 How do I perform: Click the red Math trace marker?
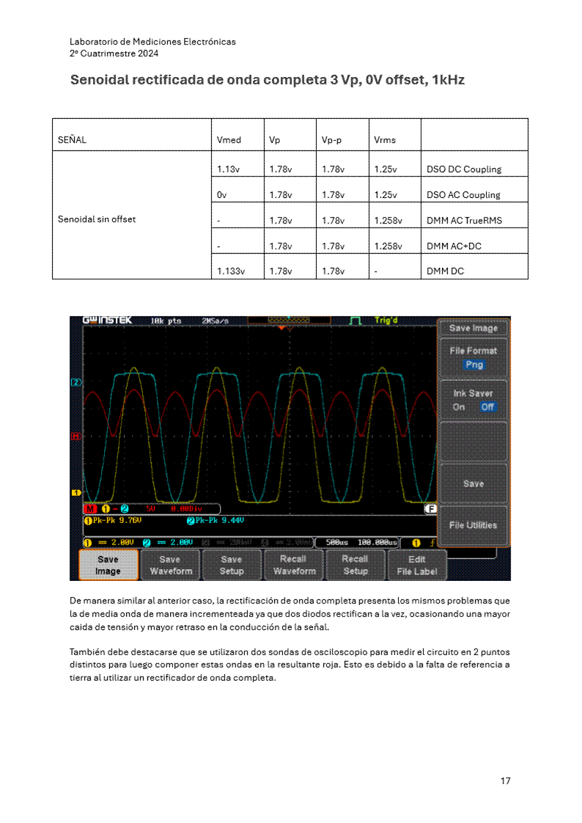[x=75, y=436]
